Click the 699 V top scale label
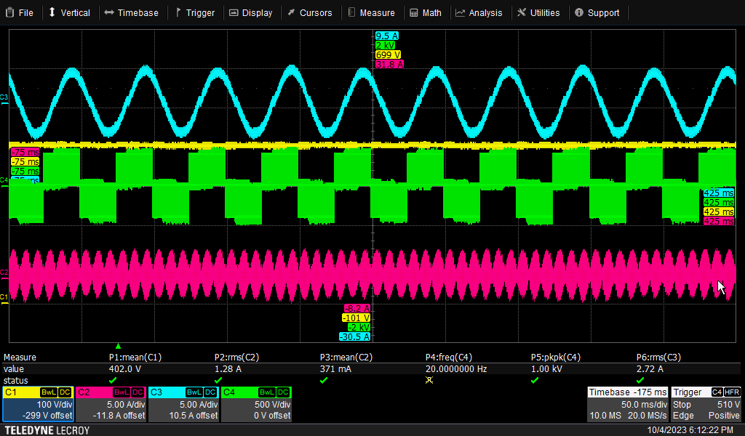745x436 pixels. coord(388,54)
